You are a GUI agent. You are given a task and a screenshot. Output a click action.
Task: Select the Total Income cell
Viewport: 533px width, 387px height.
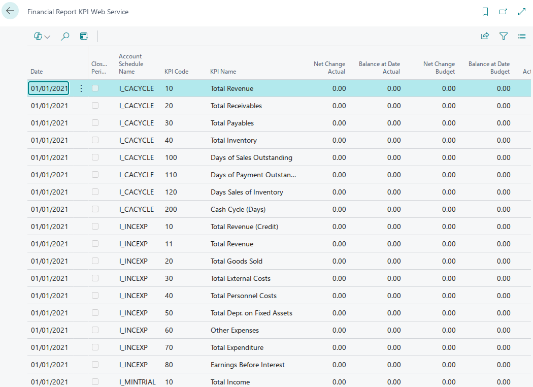(230, 382)
